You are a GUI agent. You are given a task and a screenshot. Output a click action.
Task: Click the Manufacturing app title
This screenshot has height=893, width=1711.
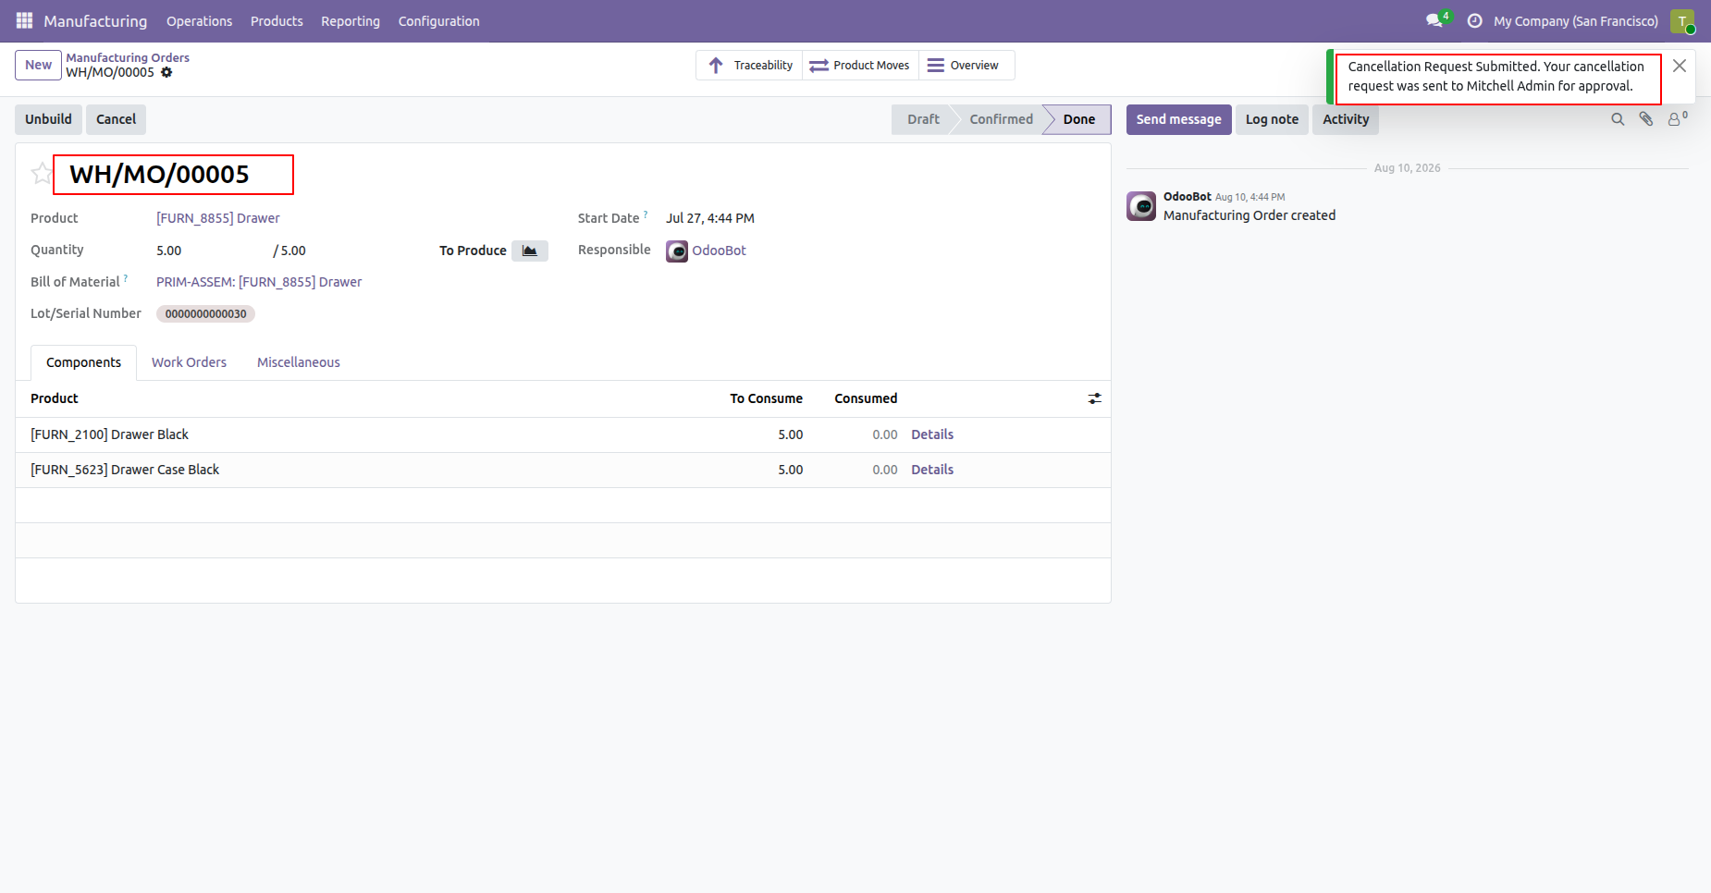pyautogui.click(x=95, y=20)
